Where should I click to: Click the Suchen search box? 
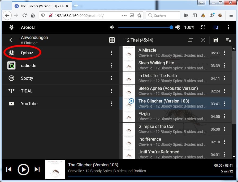click(x=163, y=15)
